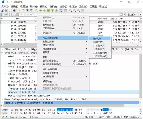Expand the Simple Service Discovery Protocol node

[2, 103]
